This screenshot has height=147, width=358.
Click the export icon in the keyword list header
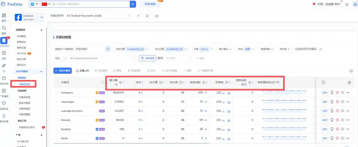click(156, 16)
